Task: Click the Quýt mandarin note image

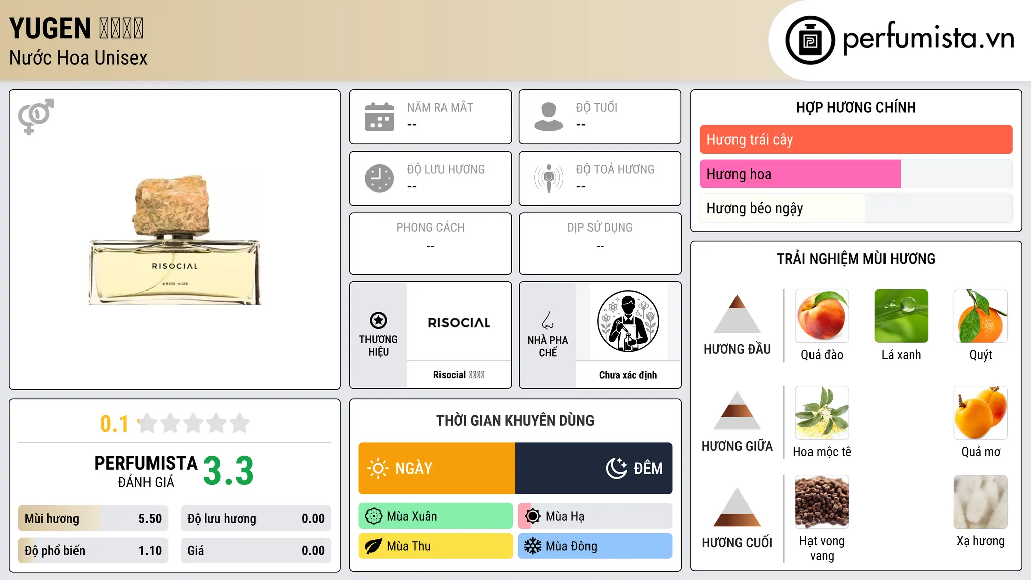Action: (981, 316)
